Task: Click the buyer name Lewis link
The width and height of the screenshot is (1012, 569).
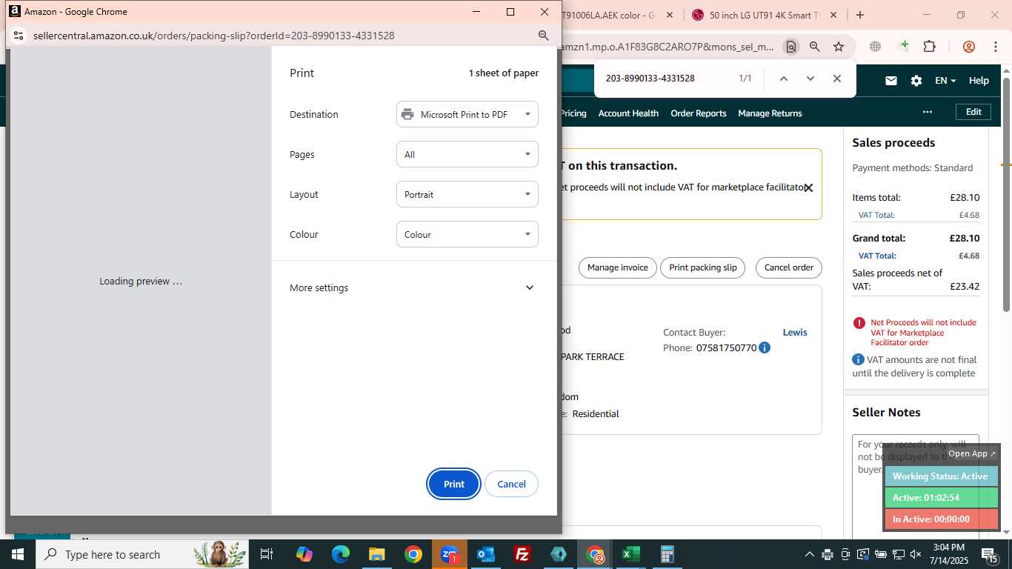Action: (795, 332)
